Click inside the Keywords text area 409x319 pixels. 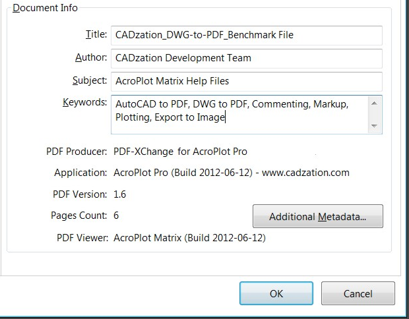click(239, 115)
